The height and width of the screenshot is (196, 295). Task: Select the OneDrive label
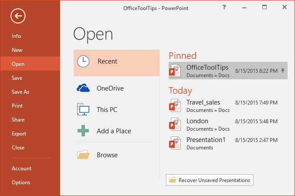110,88
